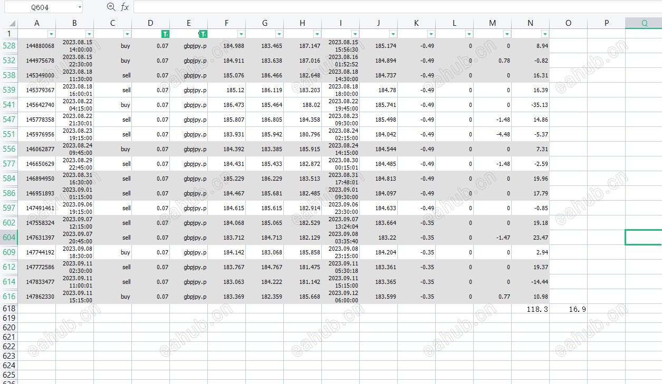Select highlighted column Q header

pyautogui.click(x=644, y=23)
